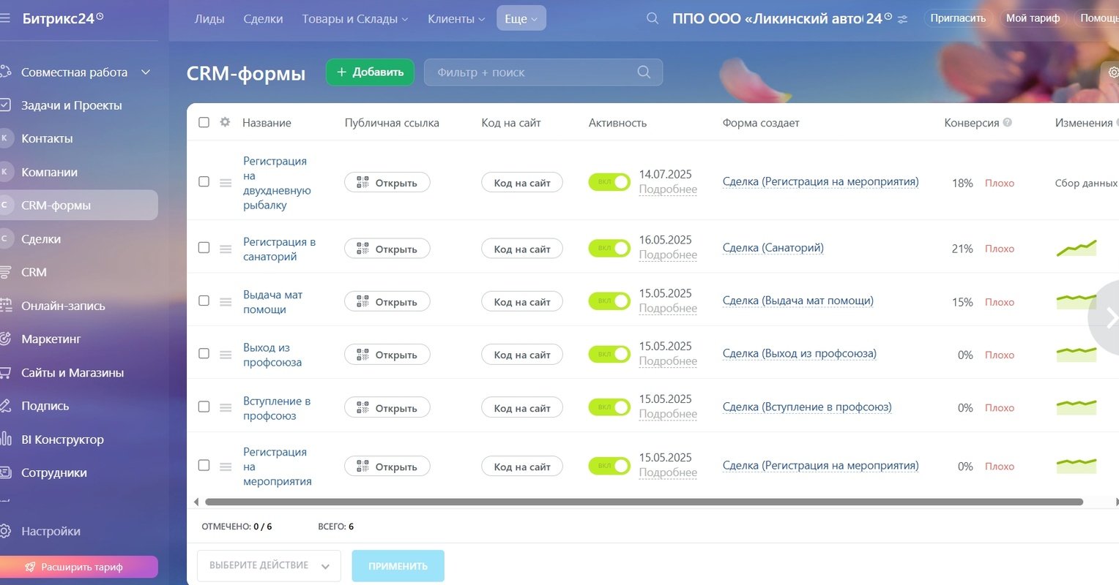Check the box for Выход из профсоюза
This screenshot has height=585, width=1119.
(204, 353)
